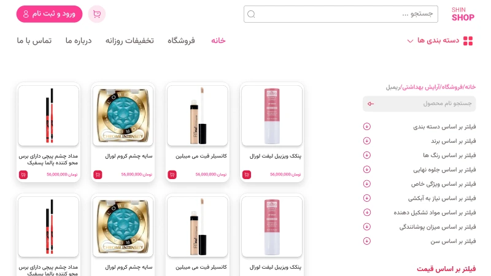Image resolution: width=491 pixels, height=276 pixels.
Task: Click first-row کانسیلر فیت می میبلین title
Action: (201, 156)
